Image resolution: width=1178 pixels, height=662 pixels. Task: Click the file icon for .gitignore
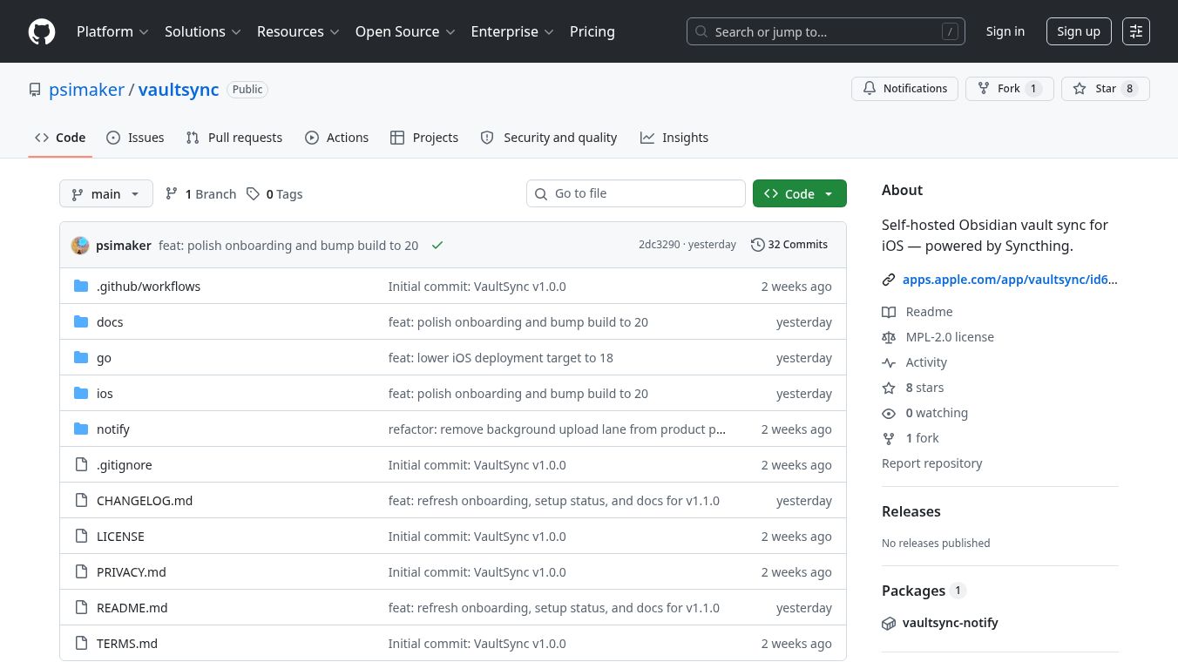(82, 465)
